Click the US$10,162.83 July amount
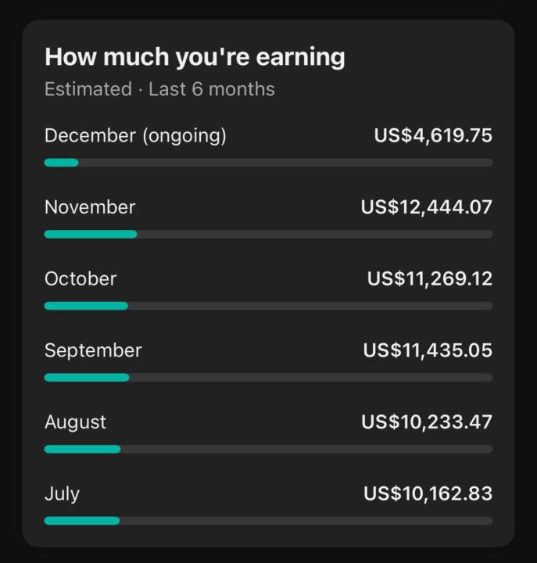The height and width of the screenshot is (563, 537). pos(428,494)
